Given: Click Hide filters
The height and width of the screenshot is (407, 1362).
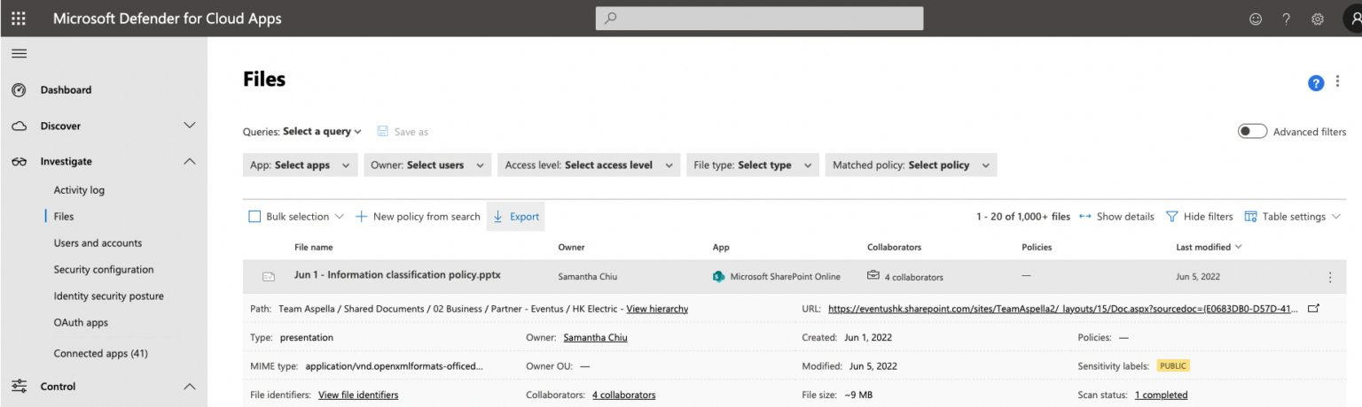Looking at the screenshot, I should point(1199,217).
